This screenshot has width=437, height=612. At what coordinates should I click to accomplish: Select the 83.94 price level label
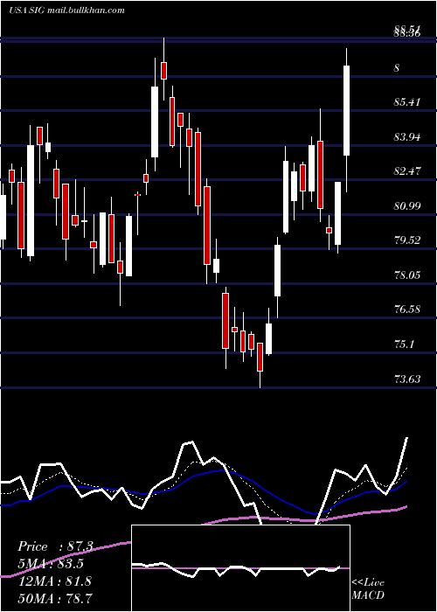click(407, 137)
